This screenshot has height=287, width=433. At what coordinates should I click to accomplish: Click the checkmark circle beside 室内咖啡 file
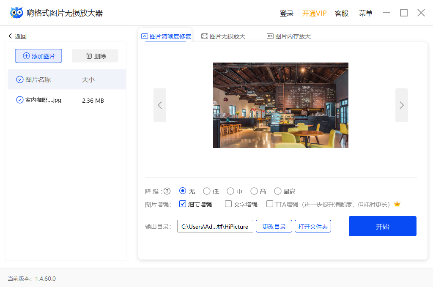coord(19,100)
